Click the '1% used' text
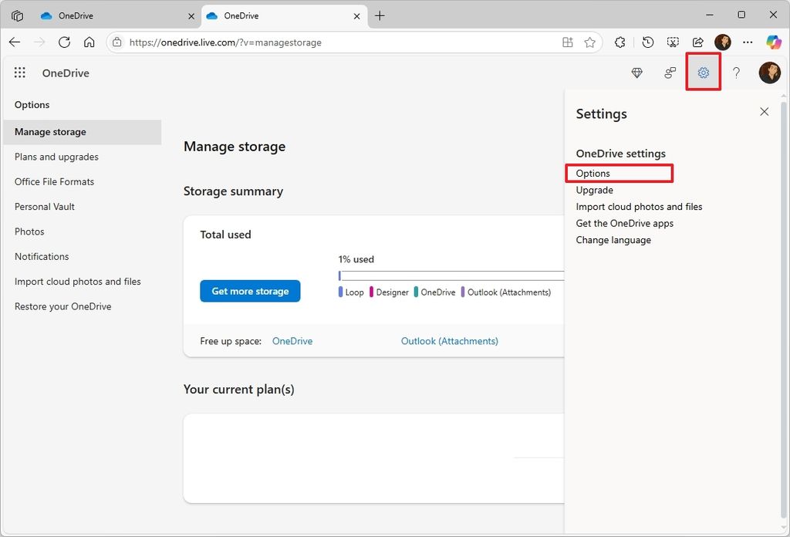 point(356,259)
